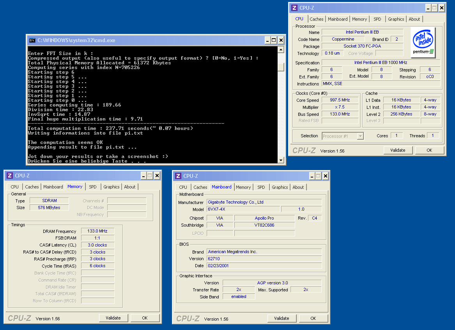Select the CPU tab in the Mainboard window

click(183, 187)
